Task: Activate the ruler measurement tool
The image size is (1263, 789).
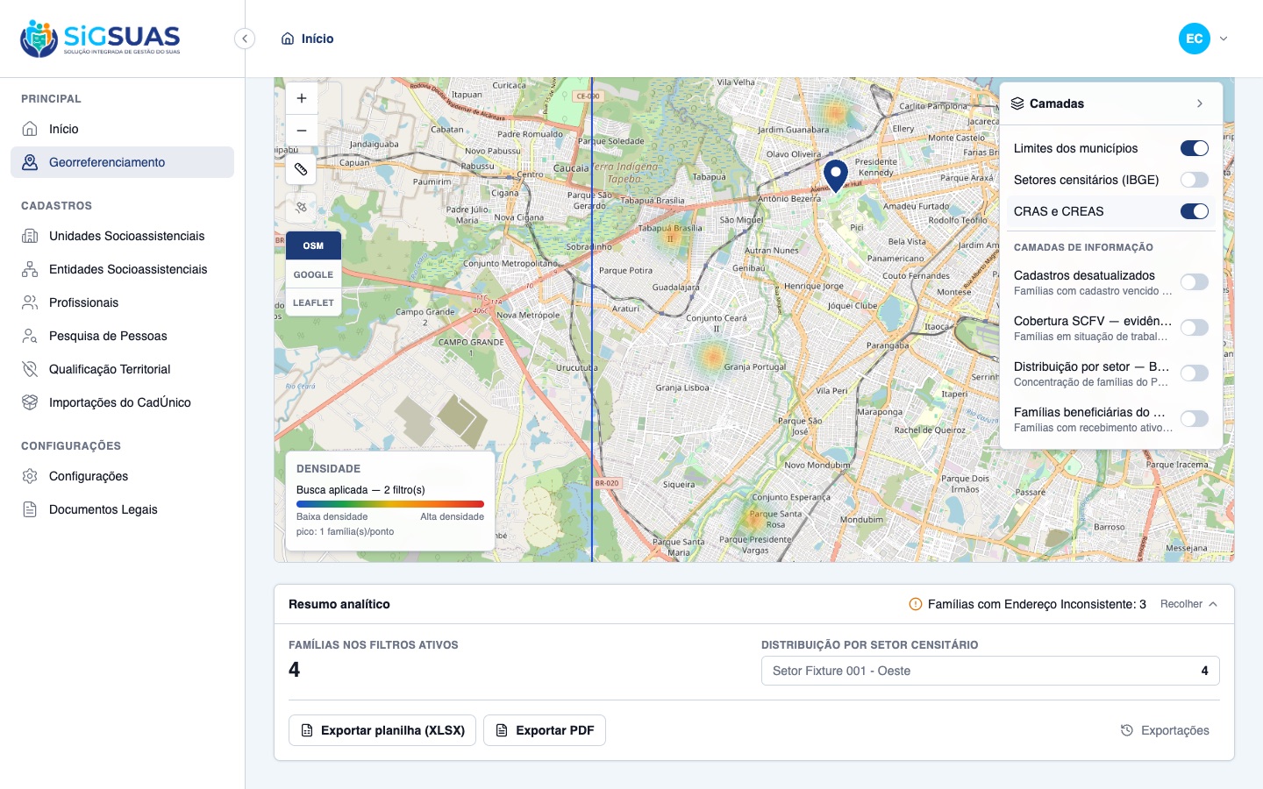Action: [x=301, y=169]
